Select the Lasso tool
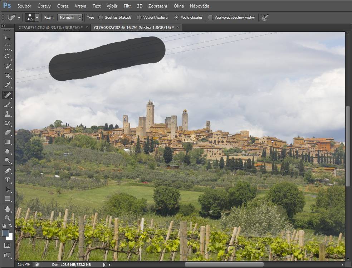The height and width of the screenshot is (268, 352). coord(7,57)
